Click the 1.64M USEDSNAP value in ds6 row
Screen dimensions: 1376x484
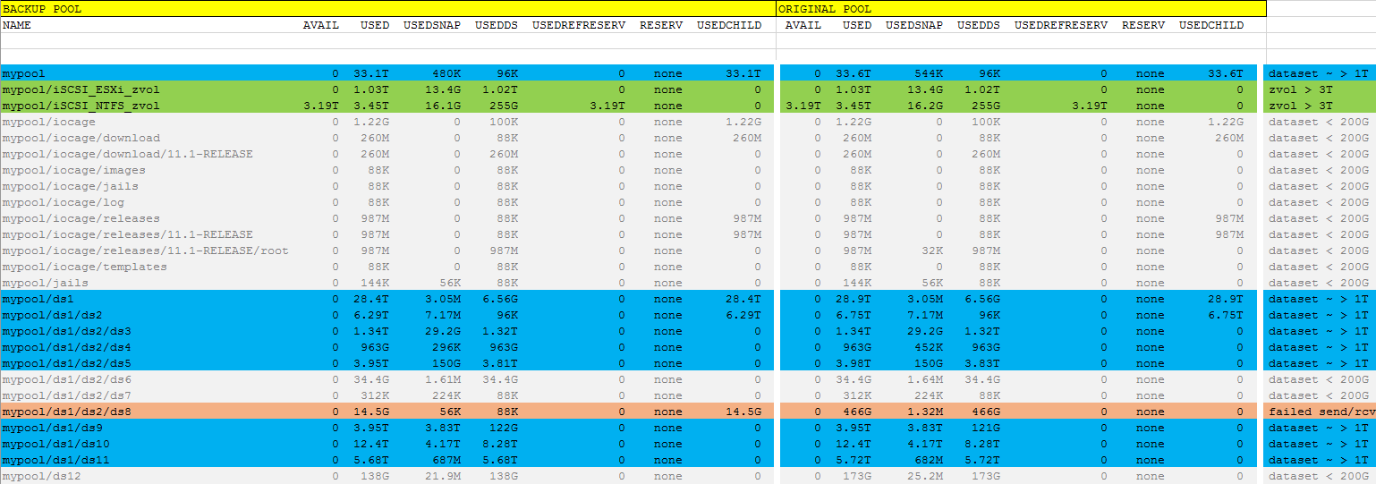pos(925,379)
